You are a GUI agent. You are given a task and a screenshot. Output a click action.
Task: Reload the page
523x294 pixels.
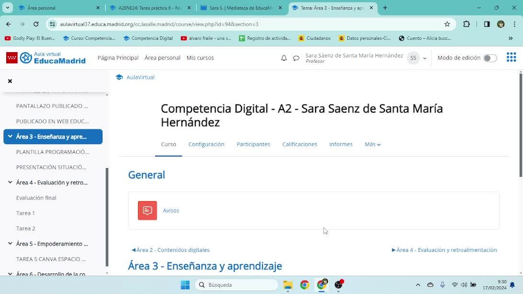[x=36, y=24]
